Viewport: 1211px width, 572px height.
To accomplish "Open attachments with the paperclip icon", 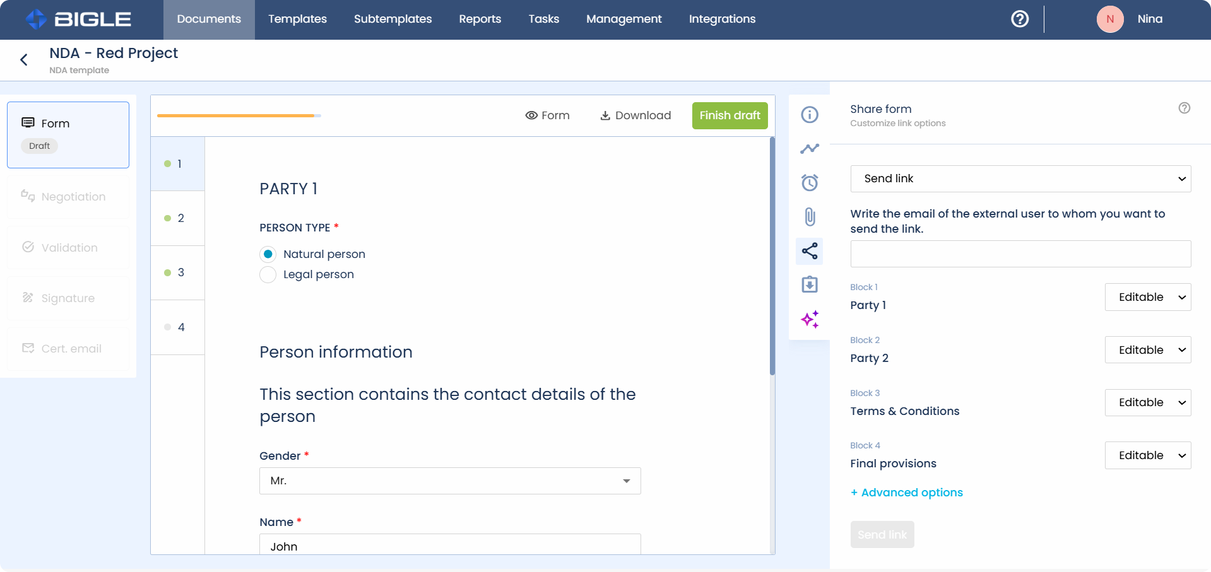I will pos(809,216).
